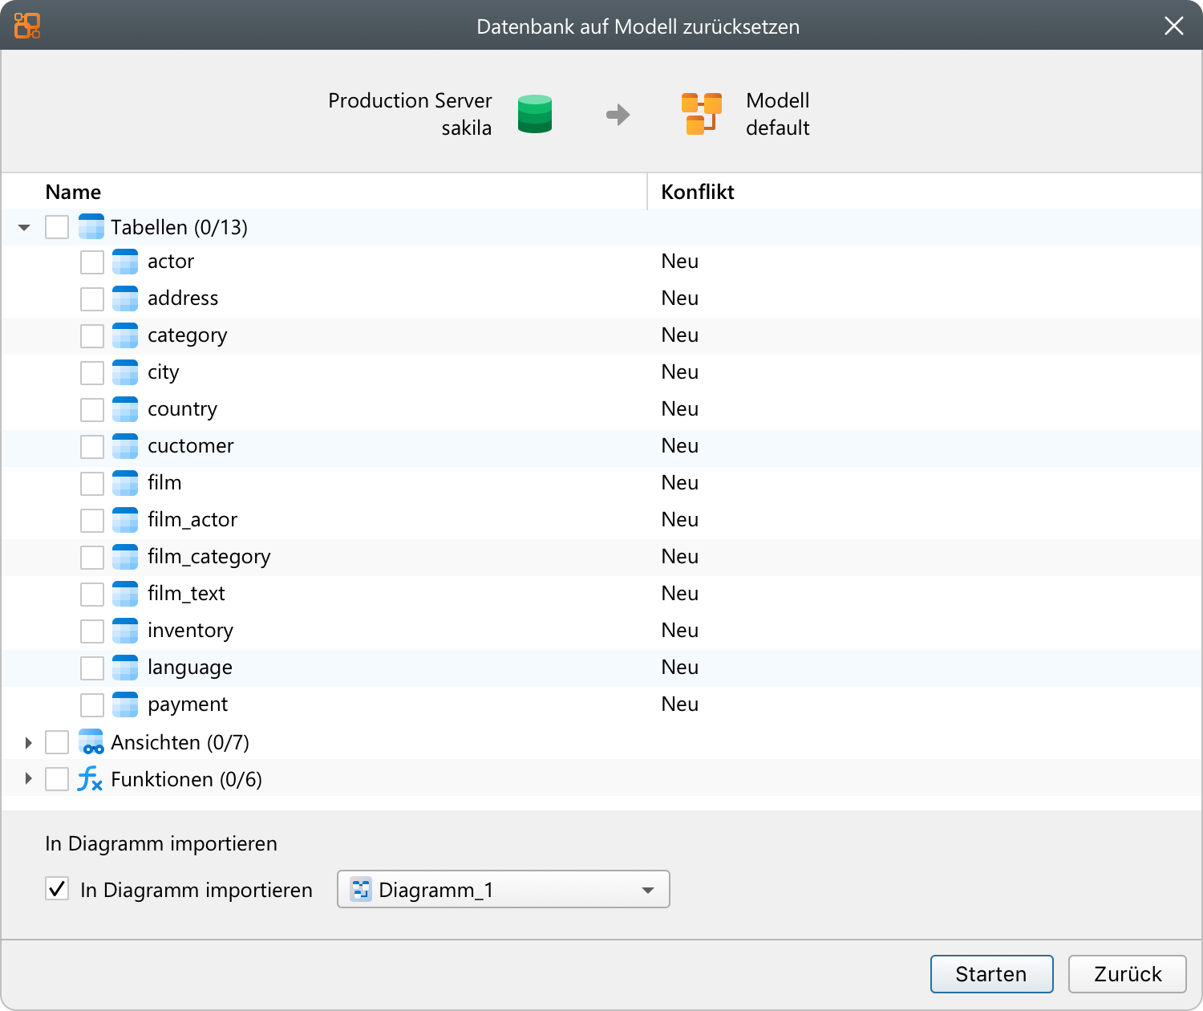Click 'Neu' conflict value for actor

coord(680,262)
